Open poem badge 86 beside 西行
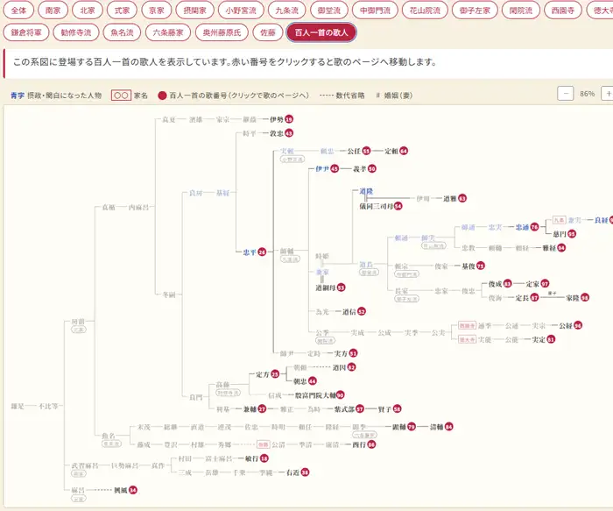The height and width of the screenshot is (511, 613). (371, 445)
